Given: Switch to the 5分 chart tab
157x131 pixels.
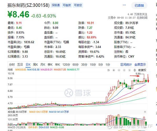Looking at the screenshot, I should coord(101,64).
